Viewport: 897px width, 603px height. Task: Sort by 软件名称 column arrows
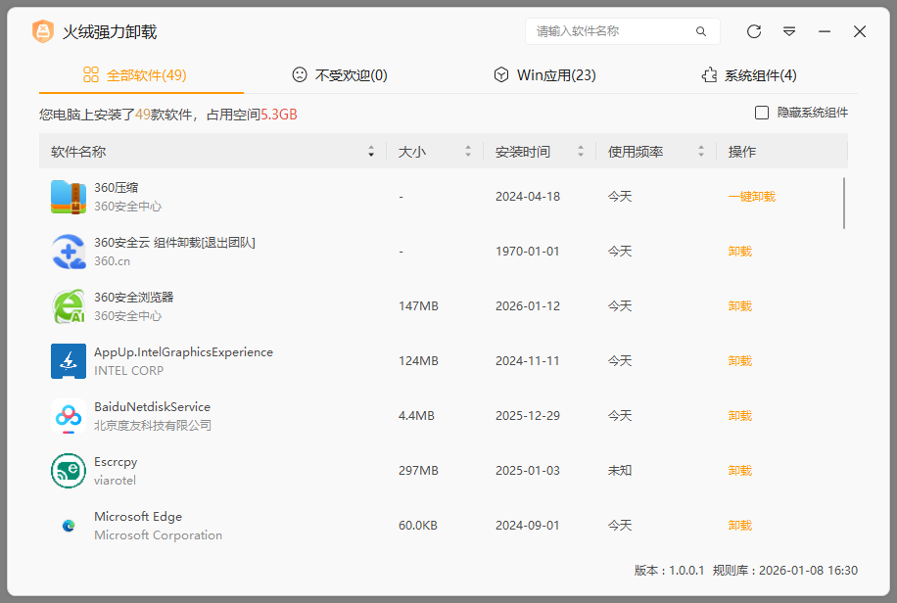tap(371, 151)
